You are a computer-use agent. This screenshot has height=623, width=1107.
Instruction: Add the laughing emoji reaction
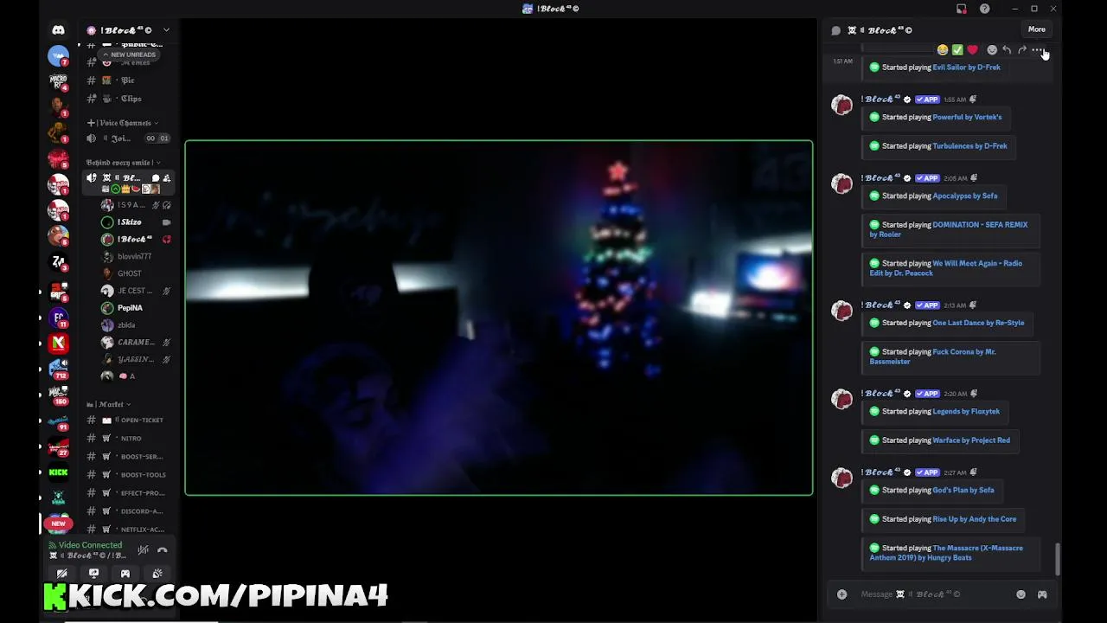click(x=943, y=50)
